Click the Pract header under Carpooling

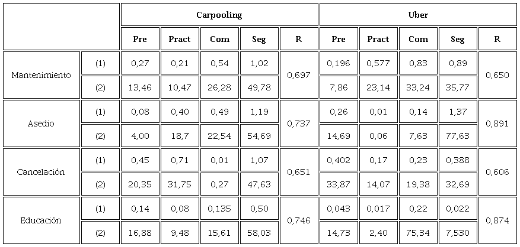[x=179, y=40]
